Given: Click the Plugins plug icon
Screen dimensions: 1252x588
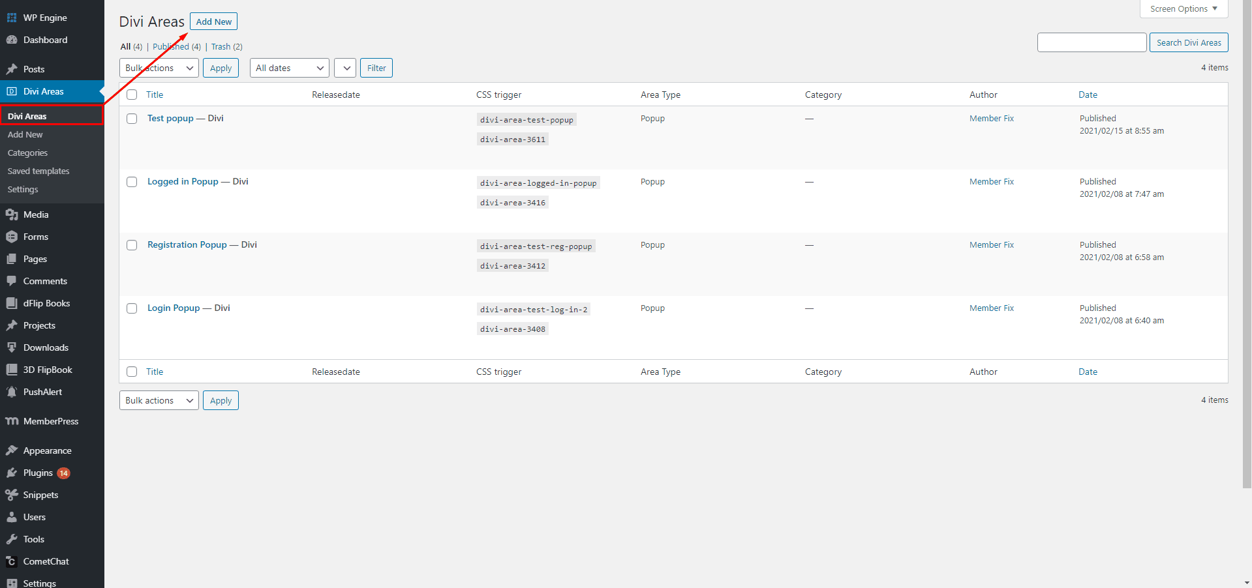Looking at the screenshot, I should click(x=12, y=473).
